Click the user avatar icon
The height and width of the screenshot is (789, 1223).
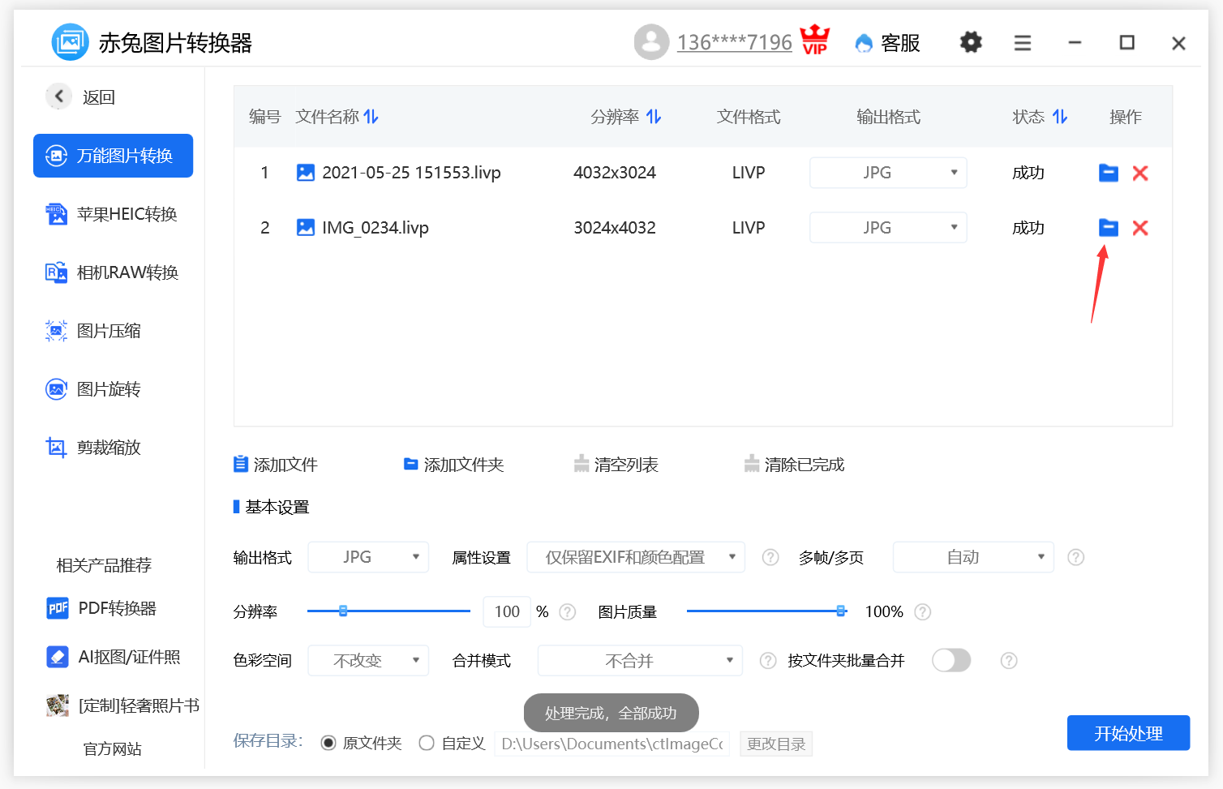pos(651,42)
